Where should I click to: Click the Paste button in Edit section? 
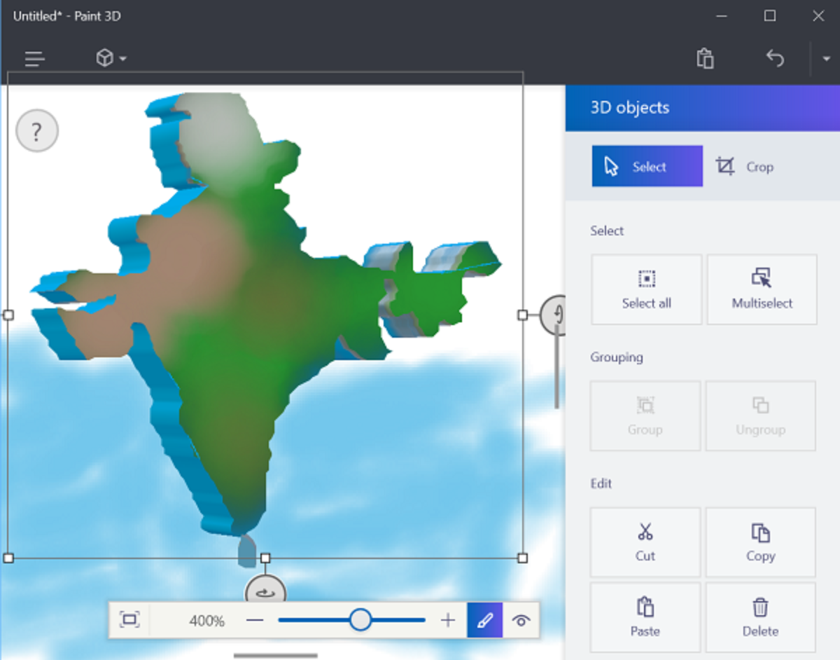[645, 617]
